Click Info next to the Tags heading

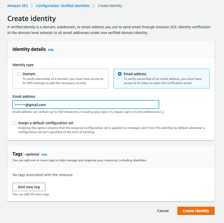coord(44,155)
